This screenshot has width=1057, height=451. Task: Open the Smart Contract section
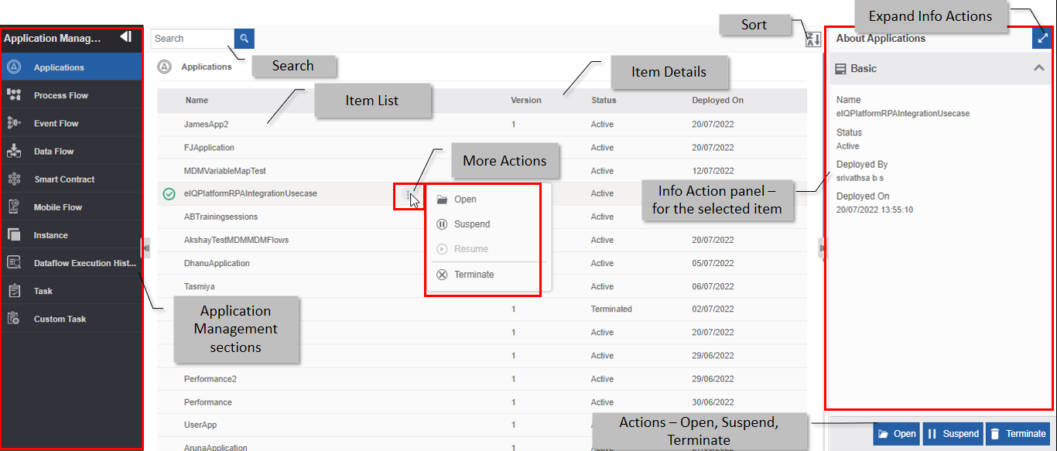[71, 179]
